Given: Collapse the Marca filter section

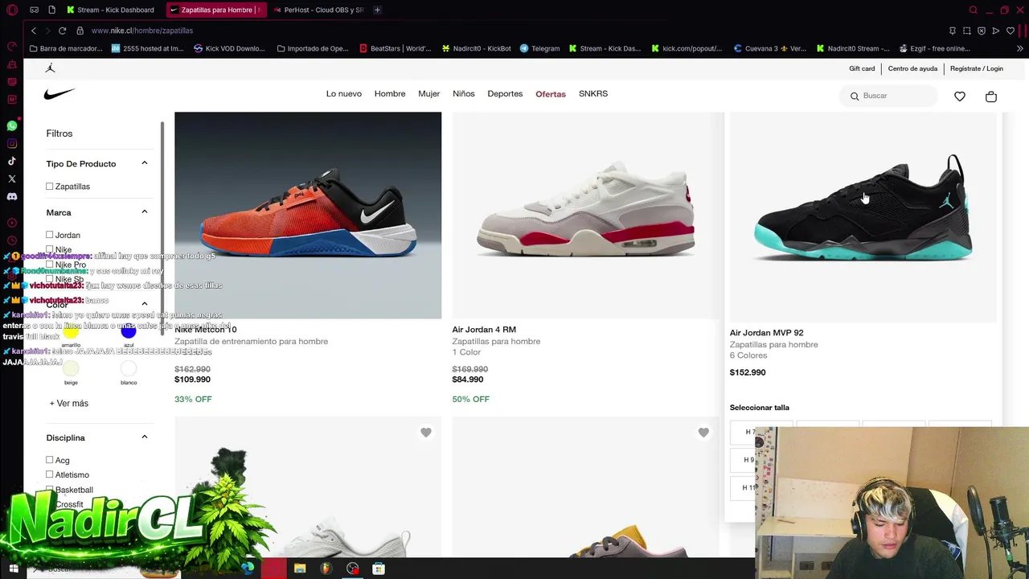Looking at the screenshot, I should (x=145, y=212).
